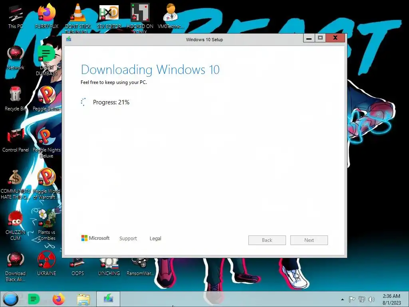Open the green chat app in taskbar

pos(34,299)
